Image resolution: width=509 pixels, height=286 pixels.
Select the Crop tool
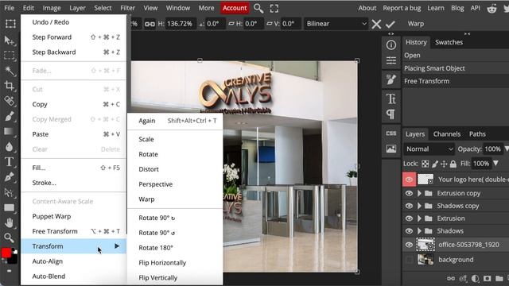pos(9,86)
